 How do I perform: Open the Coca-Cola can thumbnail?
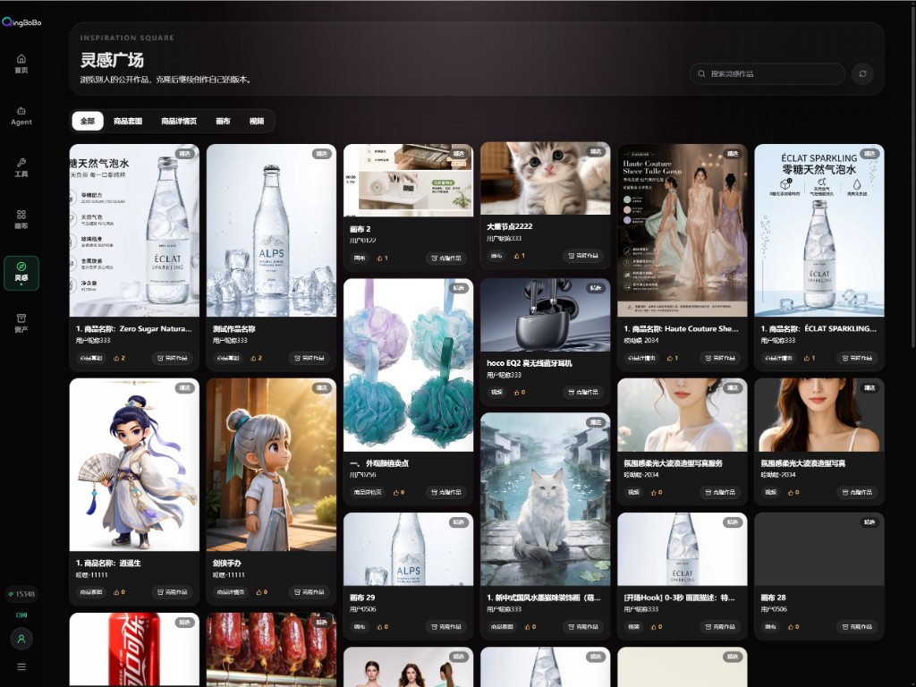click(134, 649)
